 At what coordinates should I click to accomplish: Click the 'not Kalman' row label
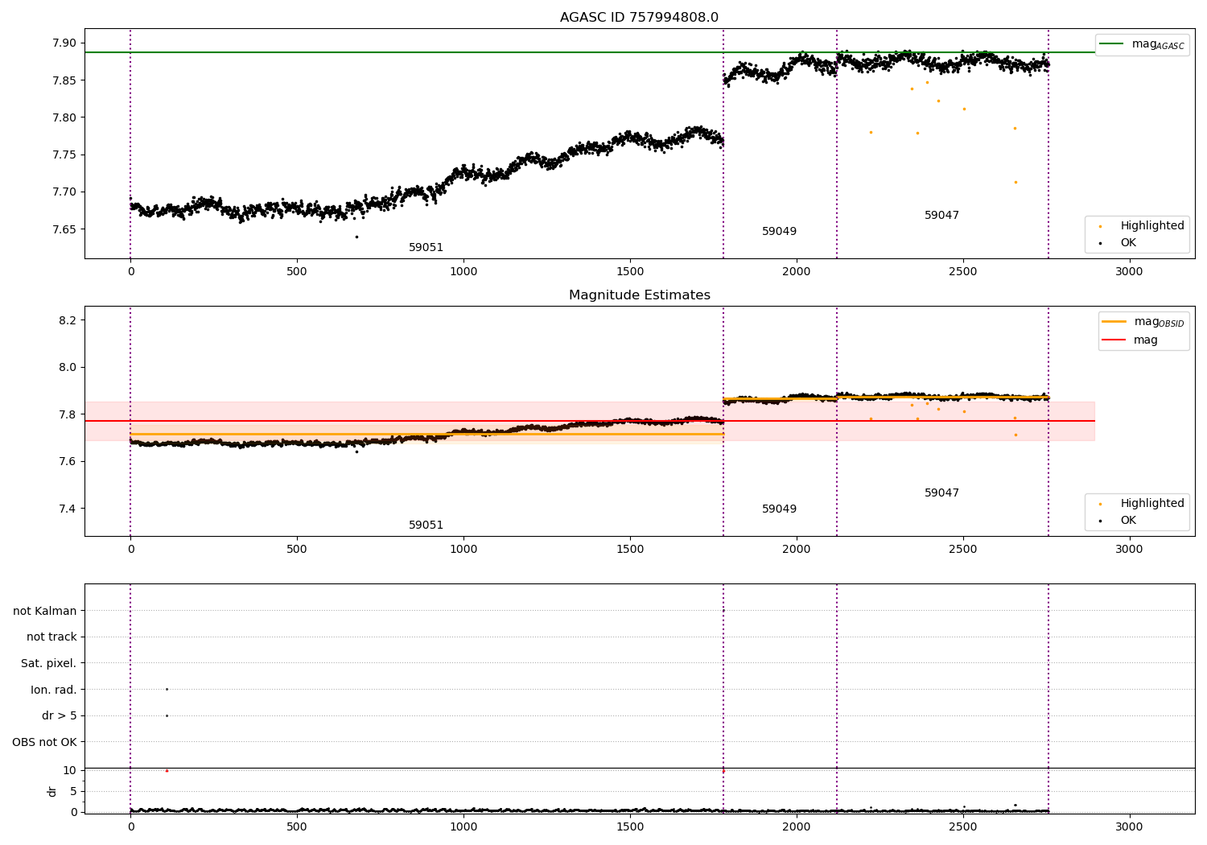coord(45,612)
